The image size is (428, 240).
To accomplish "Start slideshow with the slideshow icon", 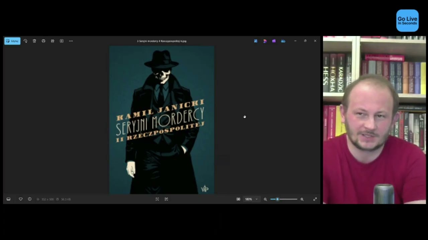I will (x=62, y=41).
